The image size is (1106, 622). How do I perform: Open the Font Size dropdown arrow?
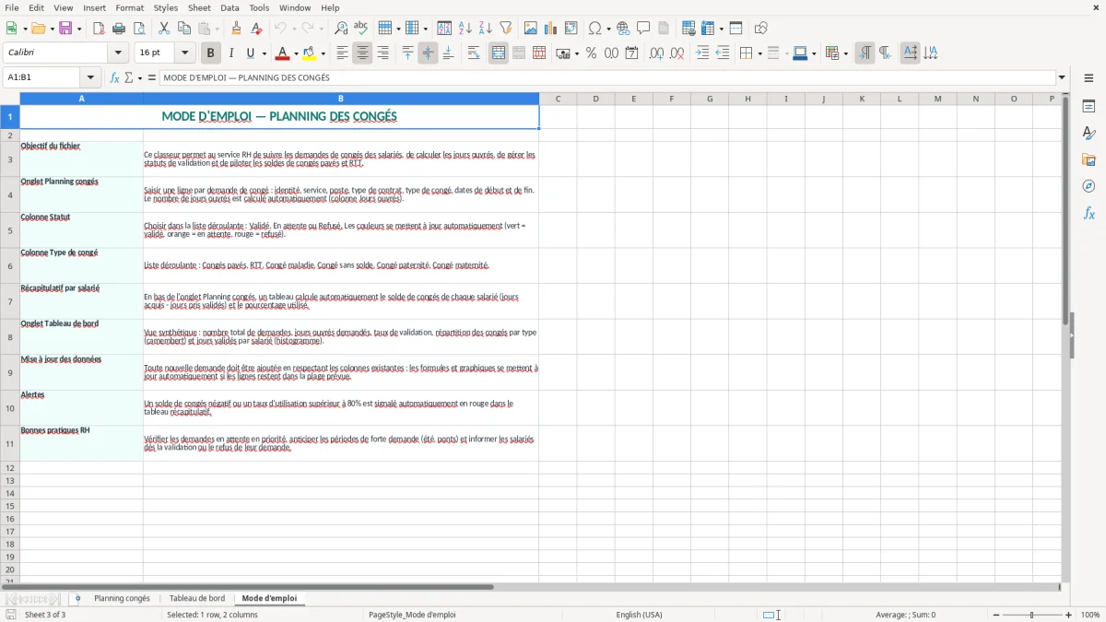click(184, 53)
